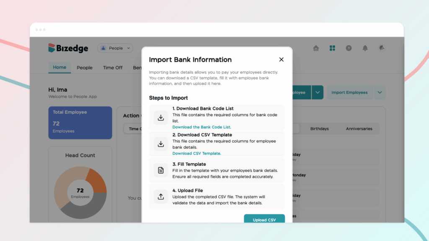Open the People app switcher dropdown

[115, 48]
